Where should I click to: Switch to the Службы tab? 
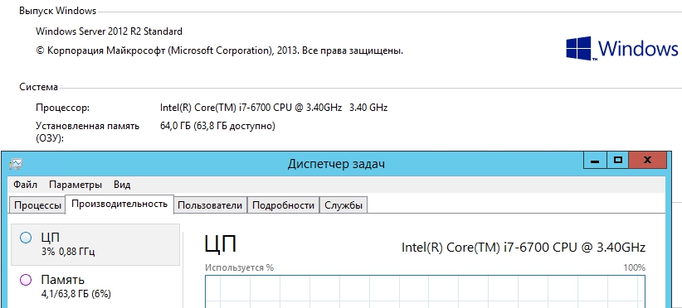click(343, 205)
